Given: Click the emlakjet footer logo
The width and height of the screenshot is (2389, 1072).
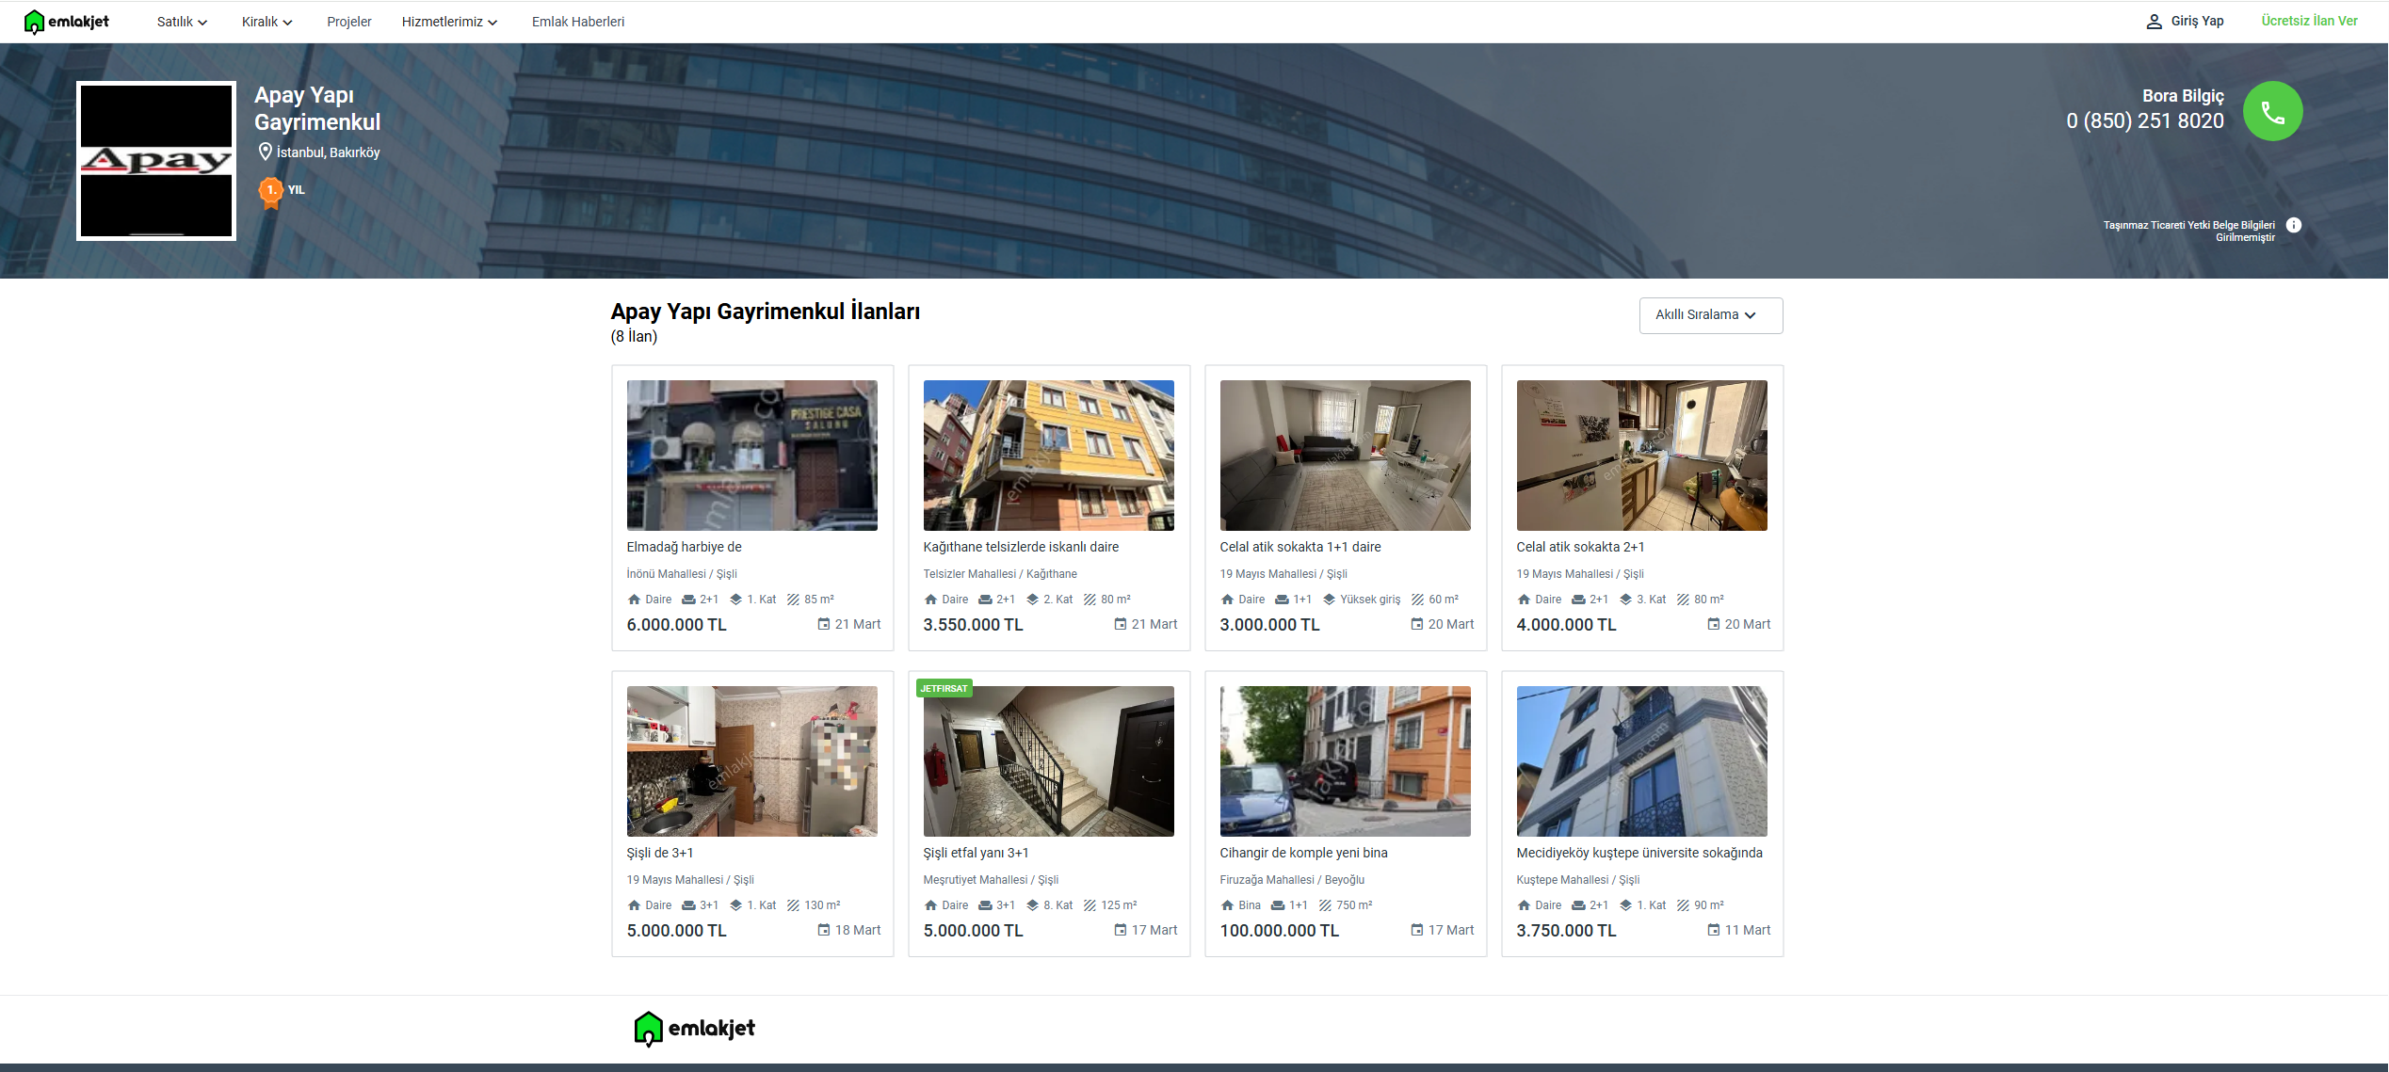Looking at the screenshot, I should (695, 1028).
